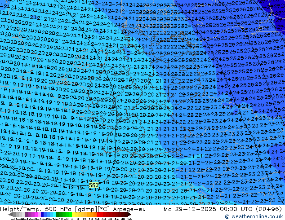
Task: Click the dark blue legend swatch above -30
Action: pyautogui.click(x=42, y=215)
